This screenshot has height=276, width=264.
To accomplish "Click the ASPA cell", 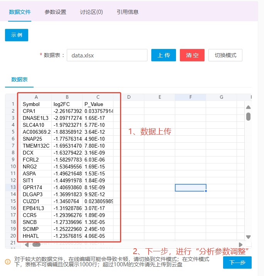I will coord(36,173).
